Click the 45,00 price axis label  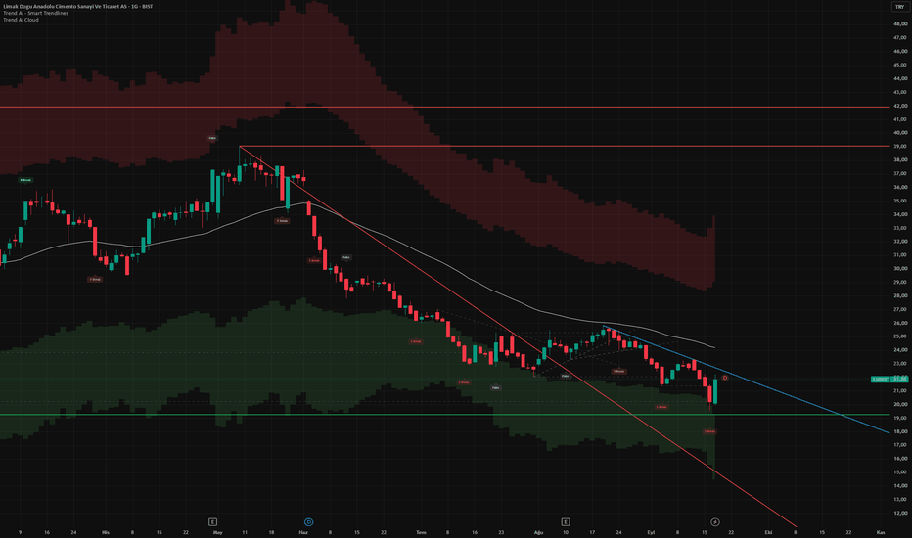[x=900, y=65]
